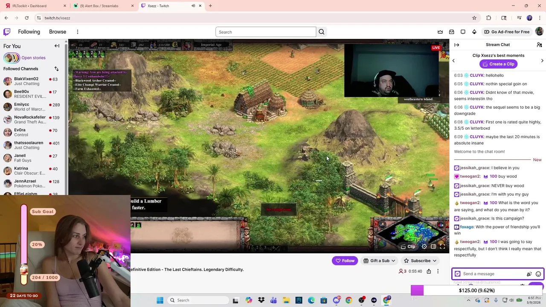Open the Twitch home logo
The image size is (546, 307).
tap(7, 32)
